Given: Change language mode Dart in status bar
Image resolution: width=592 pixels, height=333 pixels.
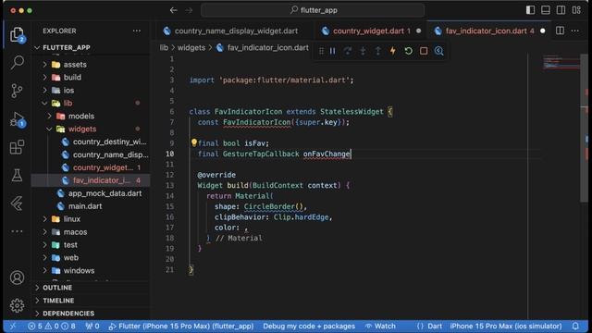Looking at the screenshot, I should point(435,326).
